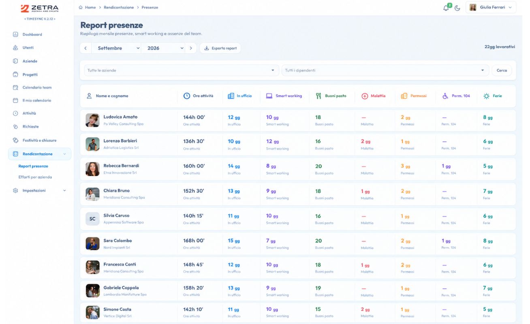Click the Buoni pasto fork-knife icon
The height and width of the screenshot is (324, 530).
318,96
